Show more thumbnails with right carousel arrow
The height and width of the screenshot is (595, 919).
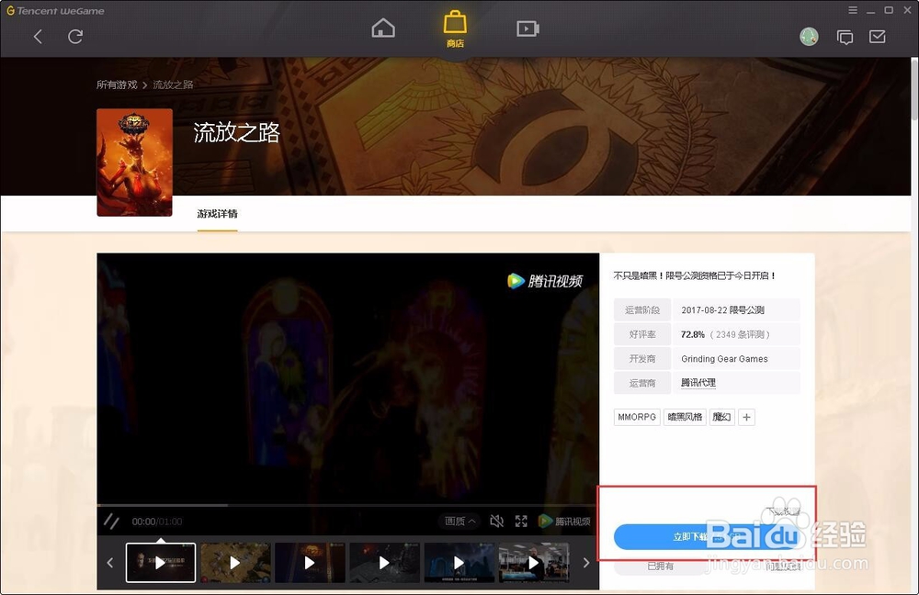pyautogui.click(x=586, y=562)
